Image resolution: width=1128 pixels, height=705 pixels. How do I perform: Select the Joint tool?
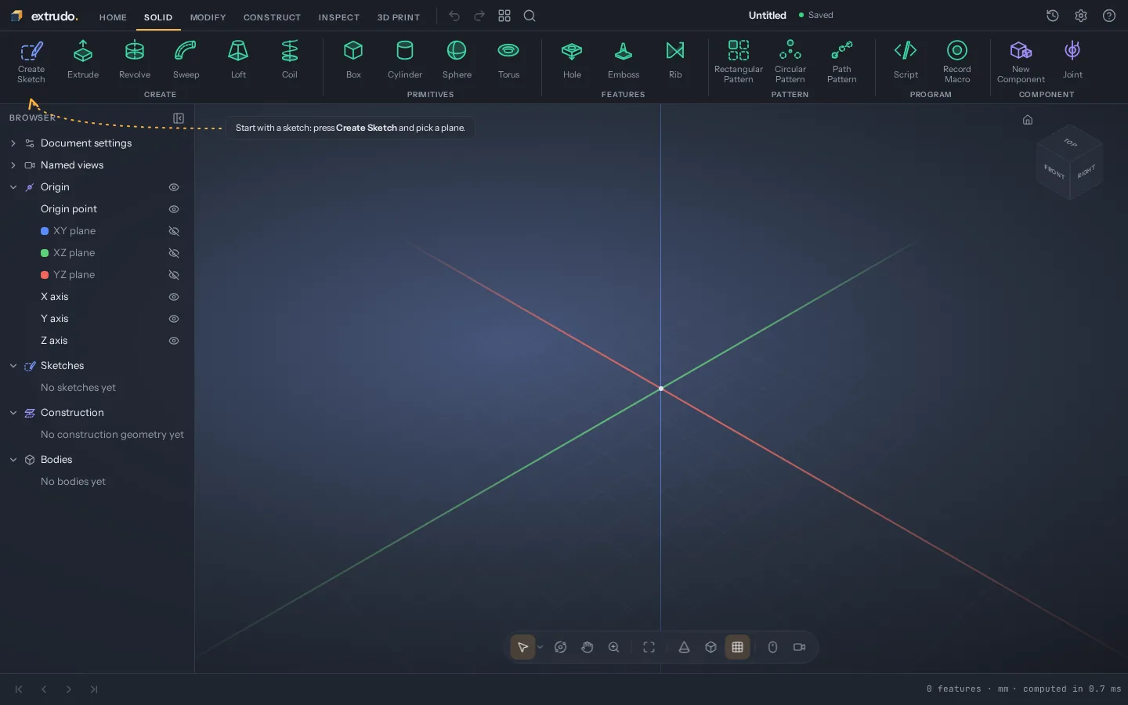(x=1072, y=62)
